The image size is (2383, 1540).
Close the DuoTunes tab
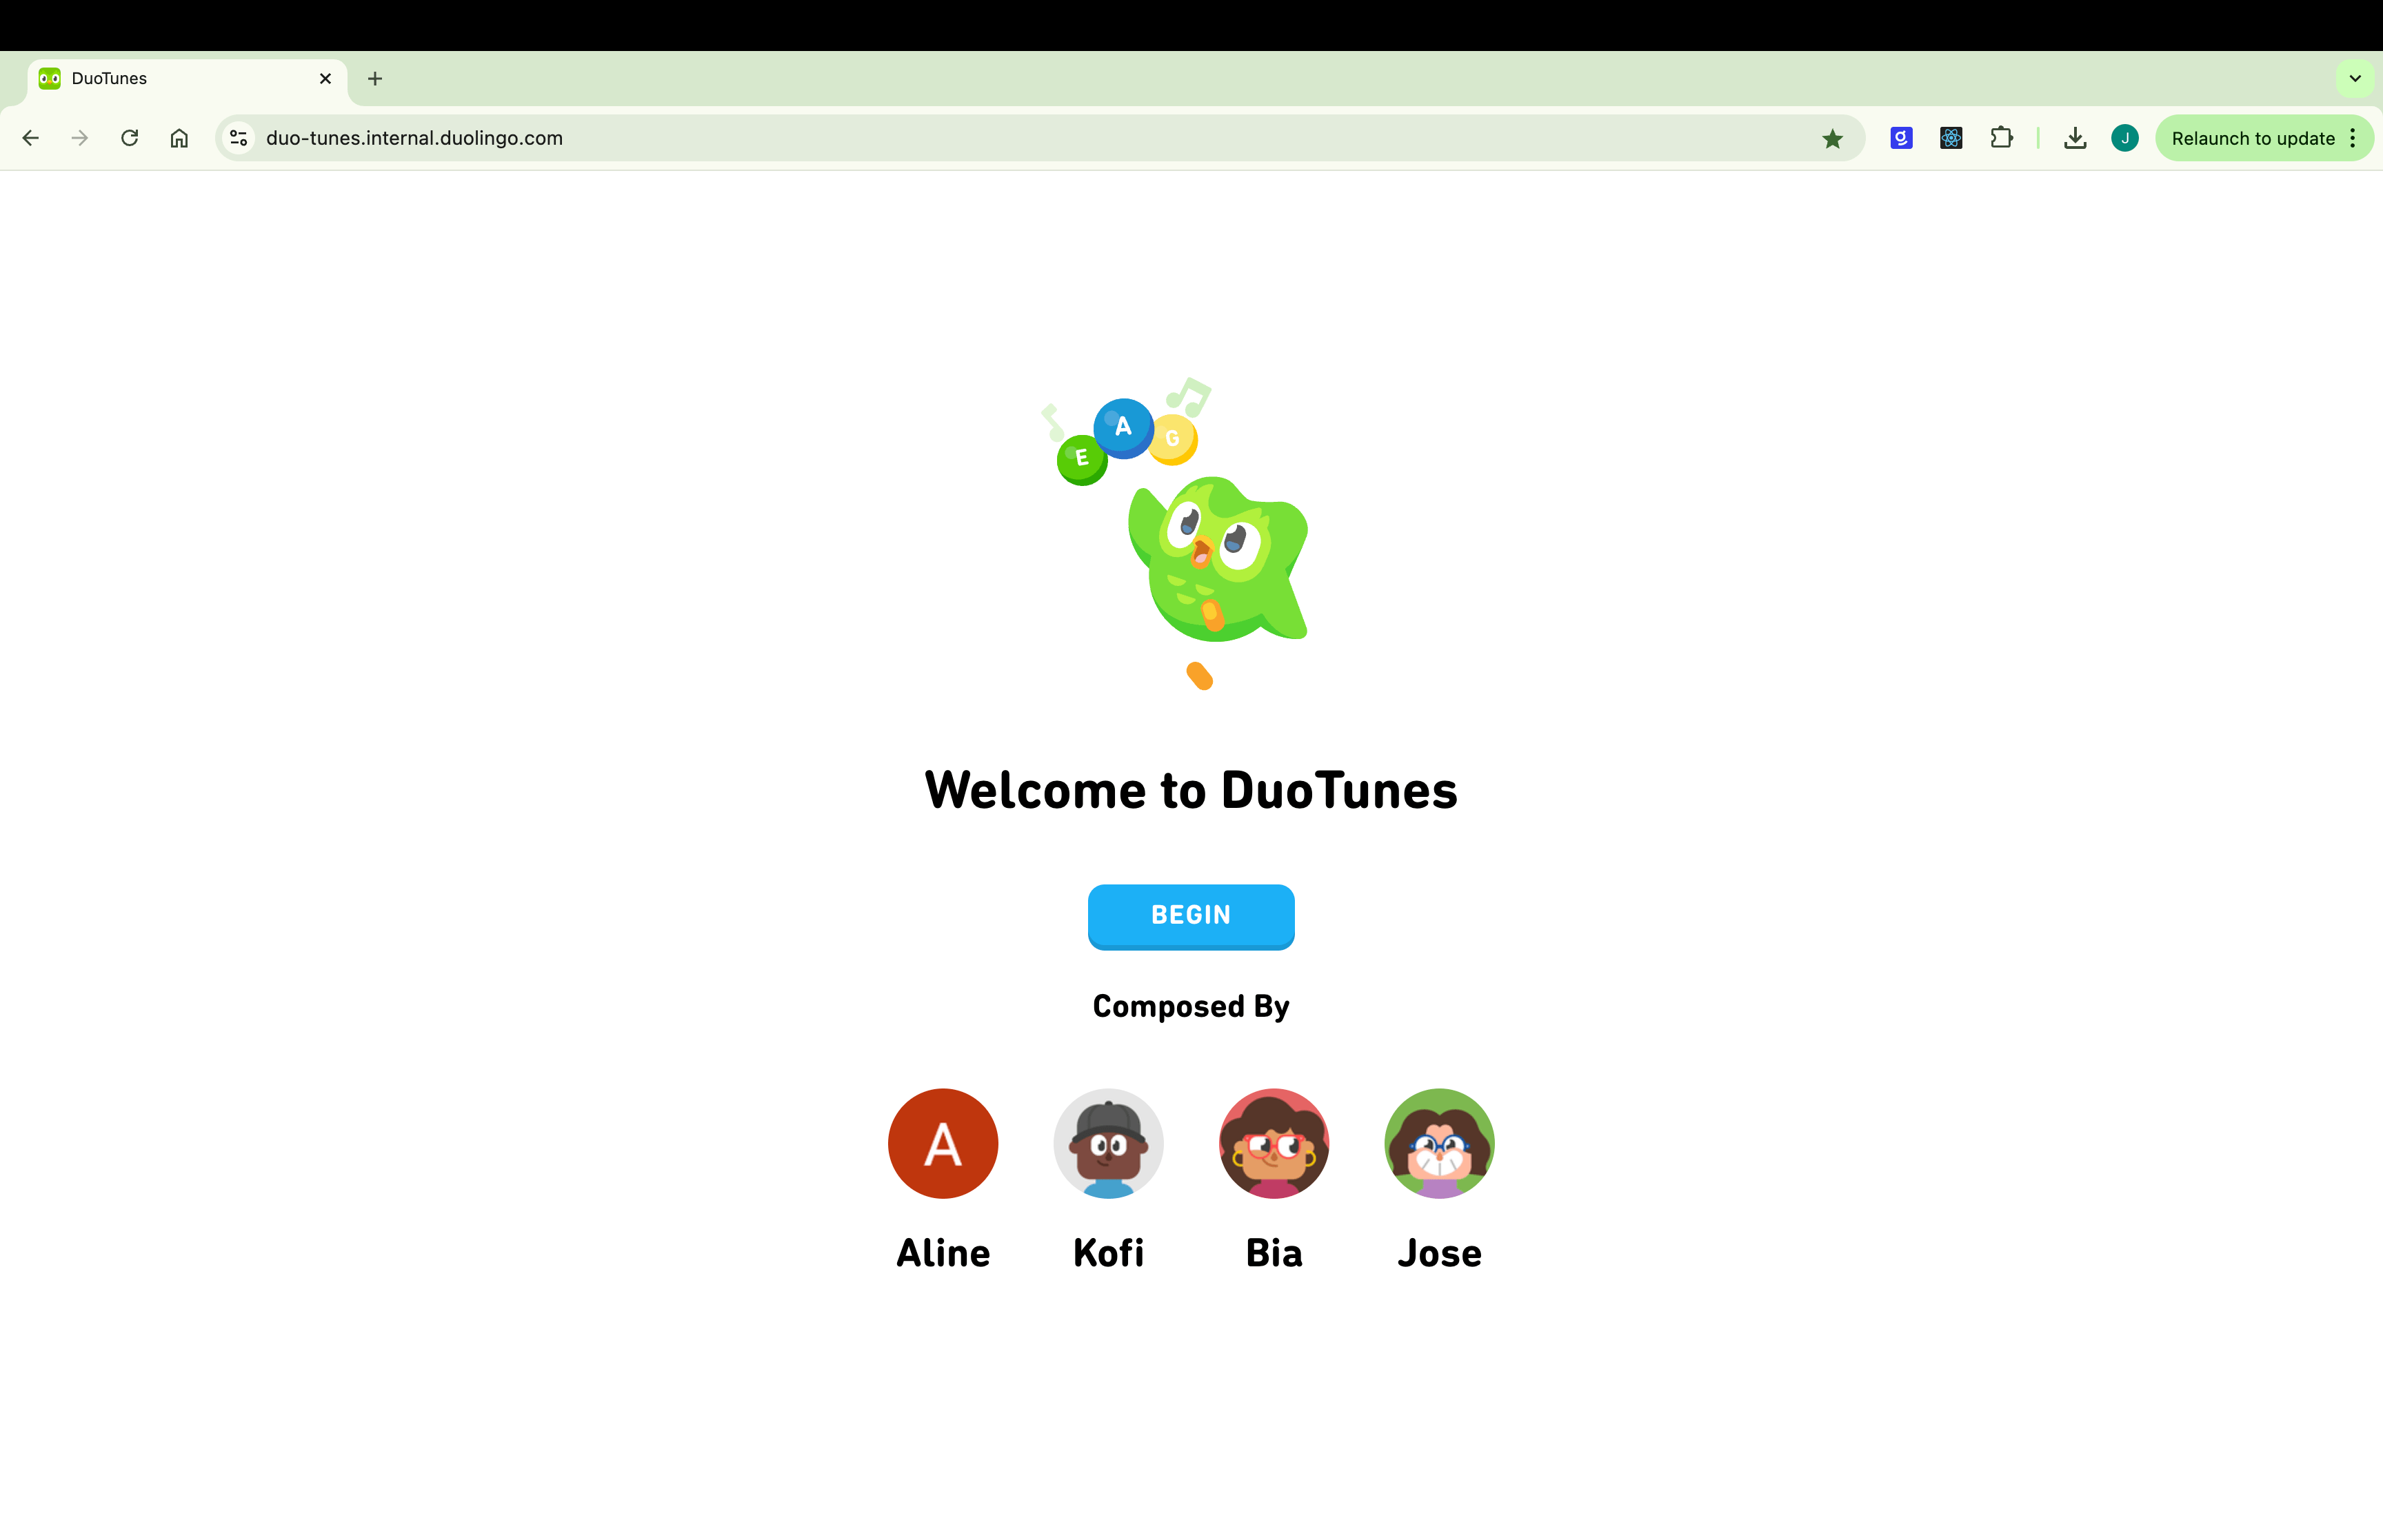tap(325, 79)
